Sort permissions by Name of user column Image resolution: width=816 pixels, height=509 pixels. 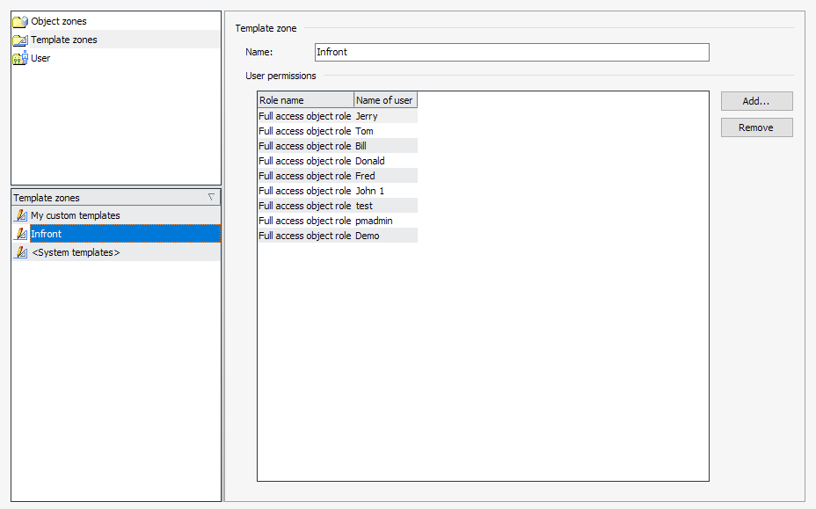385,100
